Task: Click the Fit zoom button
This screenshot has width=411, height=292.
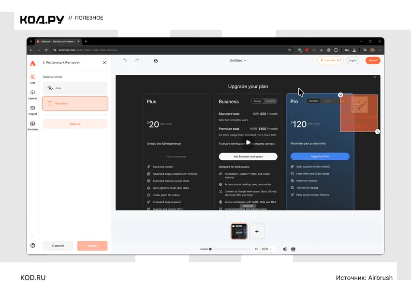Action: 256,249
